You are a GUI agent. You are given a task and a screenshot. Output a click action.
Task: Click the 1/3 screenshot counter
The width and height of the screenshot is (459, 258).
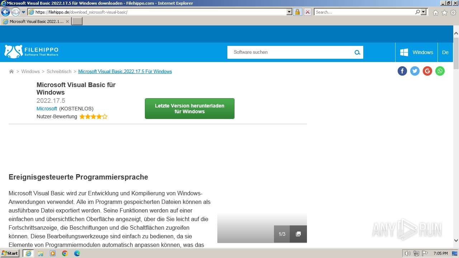282,234
